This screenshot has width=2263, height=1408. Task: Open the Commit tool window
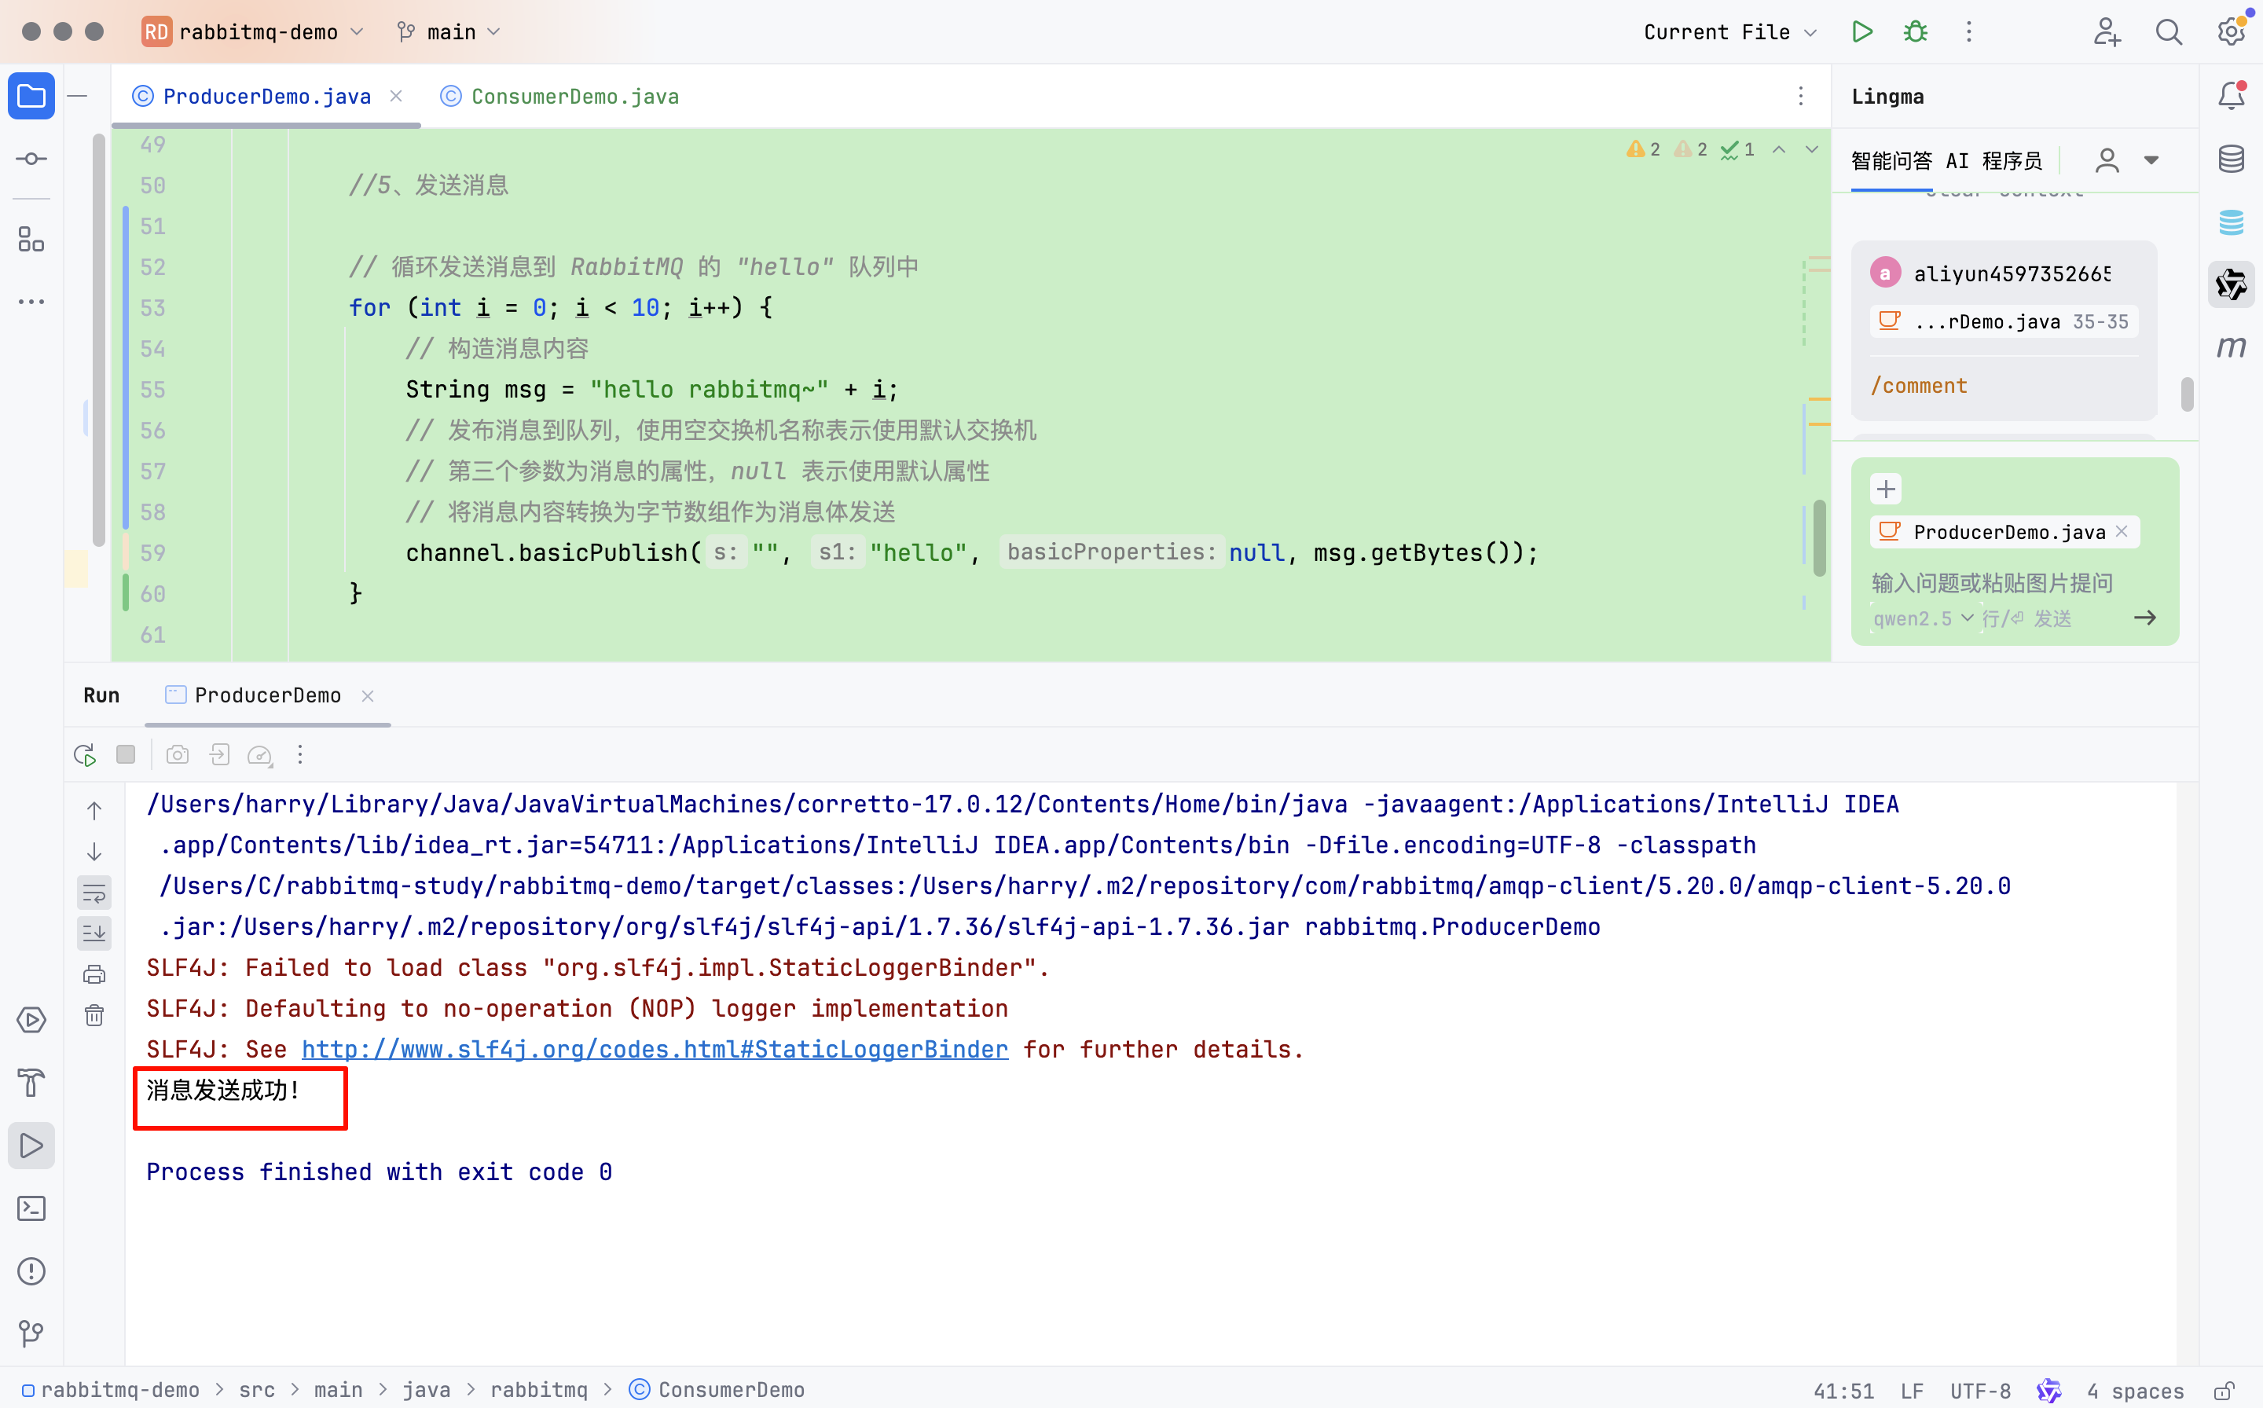[31, 159]
